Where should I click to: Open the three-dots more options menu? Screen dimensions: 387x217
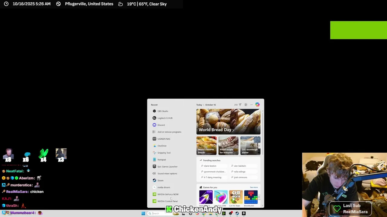click(x=251, y=105)
